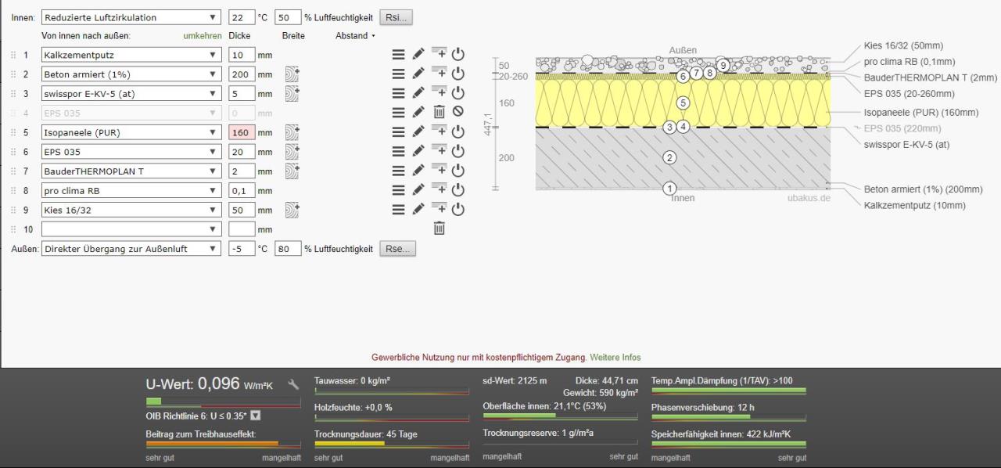
Task: Click the Trocknungsdauer rating bar
Action: [392, 444]
